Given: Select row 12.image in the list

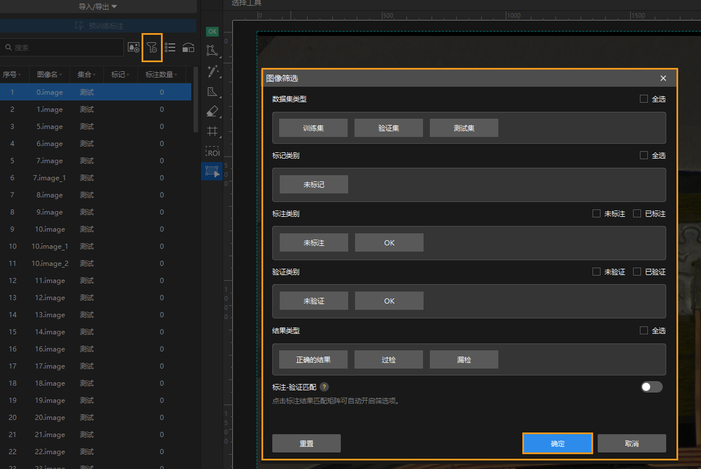Looking at the screenshot, I should (95, 297).
